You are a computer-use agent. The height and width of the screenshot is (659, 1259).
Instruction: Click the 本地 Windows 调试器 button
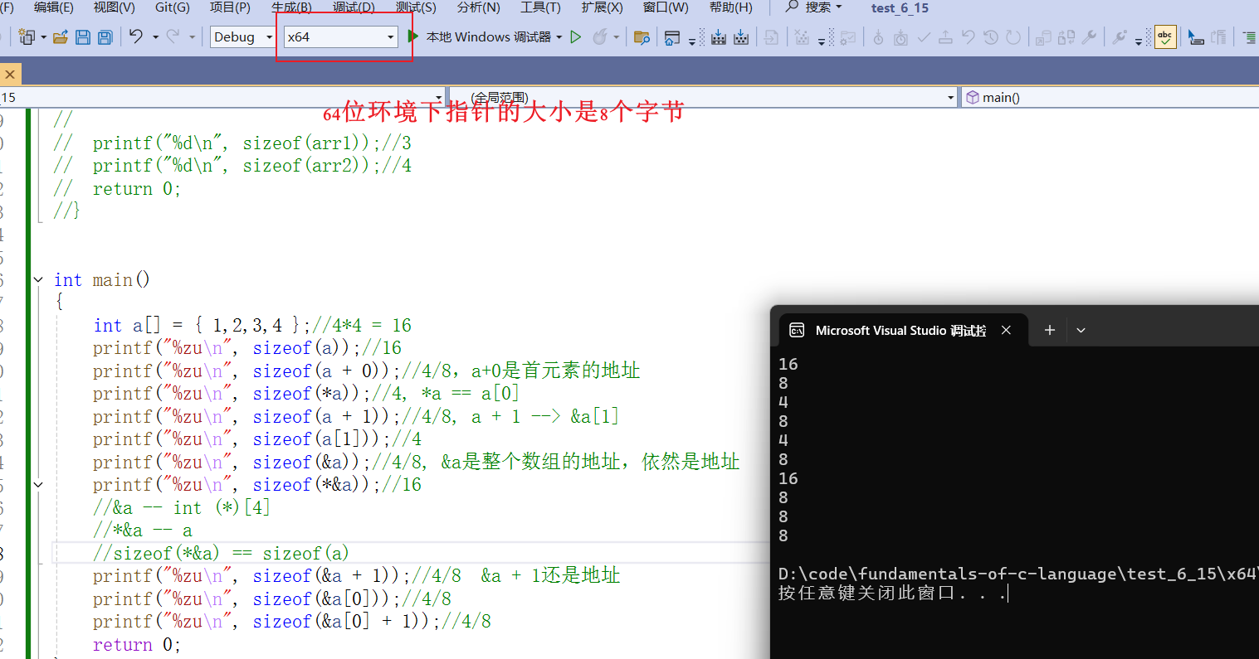tap(488, 37)
